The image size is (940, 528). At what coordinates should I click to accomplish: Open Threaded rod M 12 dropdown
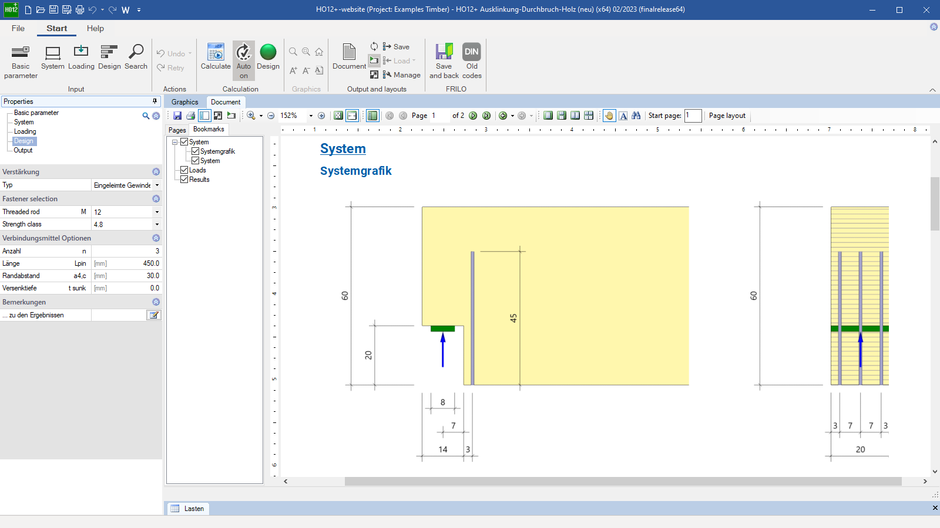157,212
